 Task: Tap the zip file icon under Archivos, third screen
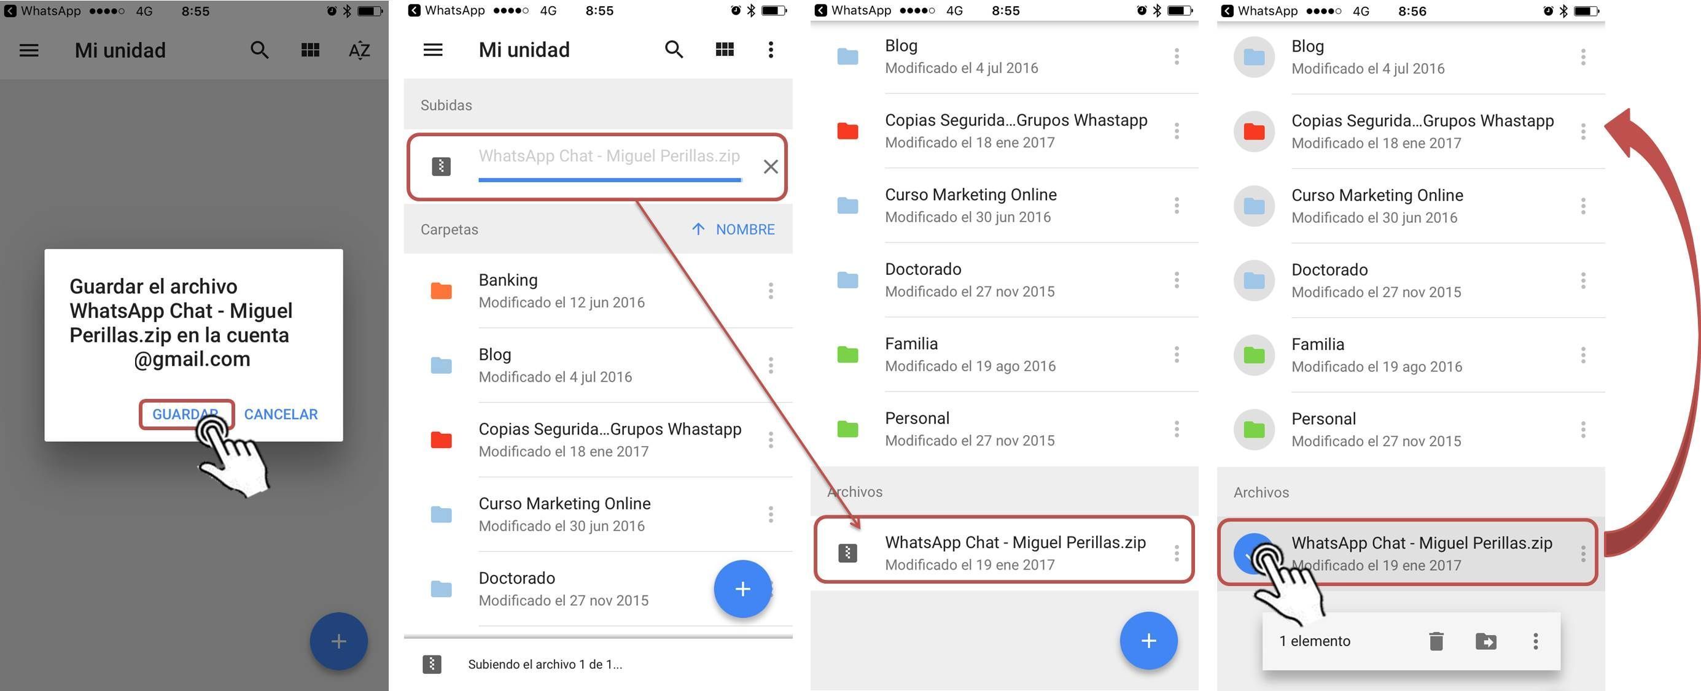click(848, 553)
